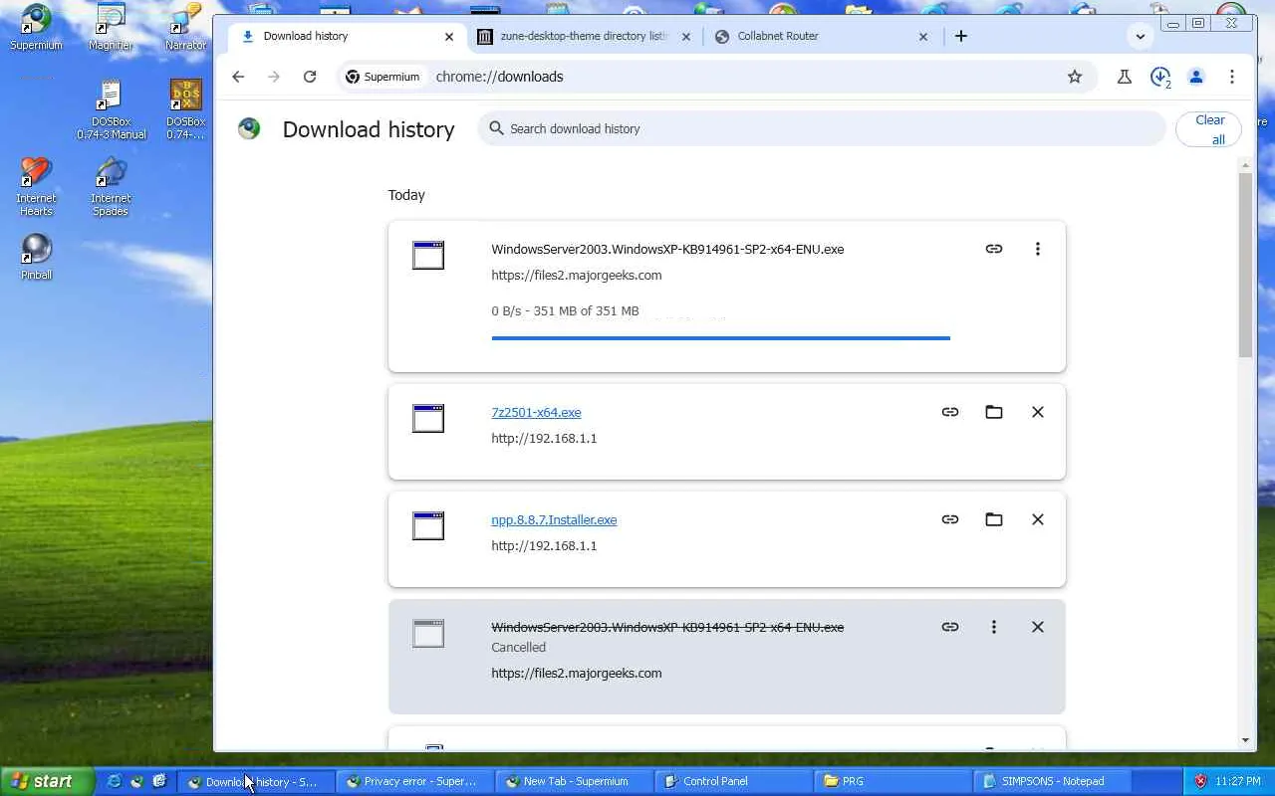Click the 'Download history' page heading

pyautogui.click(x=369, y=129)
